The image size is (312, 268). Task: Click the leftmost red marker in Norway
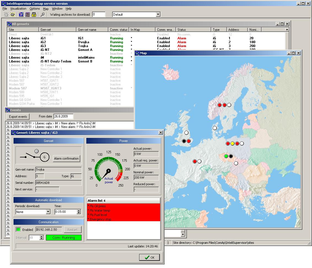click(x=220, y=105)
